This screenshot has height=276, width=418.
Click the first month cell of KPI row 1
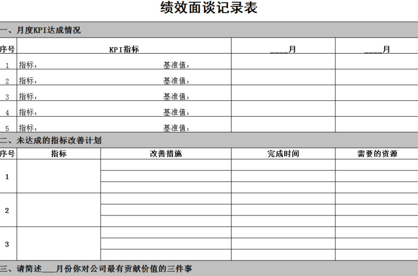pos(283,61)
